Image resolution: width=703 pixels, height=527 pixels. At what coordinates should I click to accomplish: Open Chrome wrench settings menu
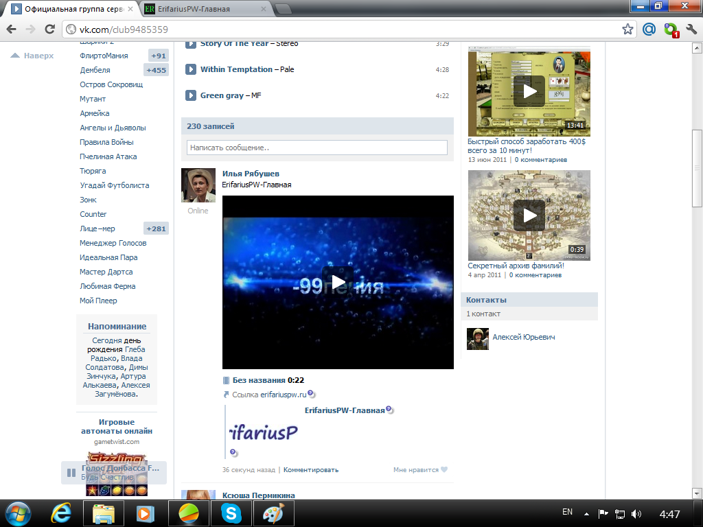(691, 29)
